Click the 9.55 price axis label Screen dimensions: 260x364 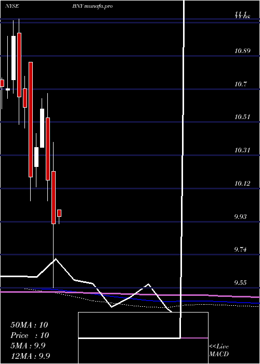241,283
